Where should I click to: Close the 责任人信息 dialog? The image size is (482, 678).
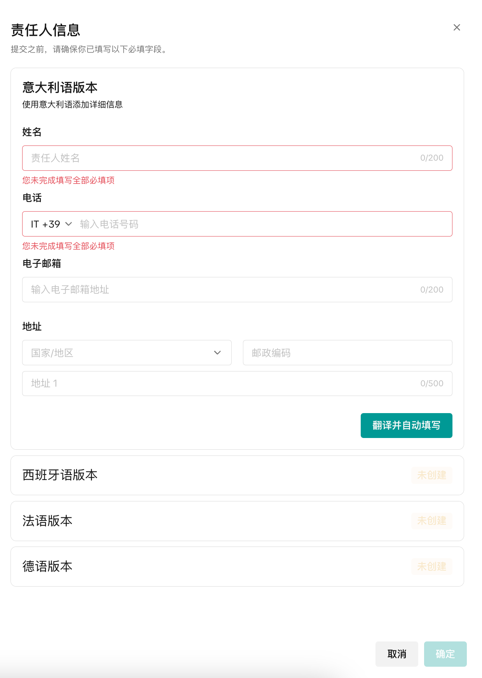[457, 28]
